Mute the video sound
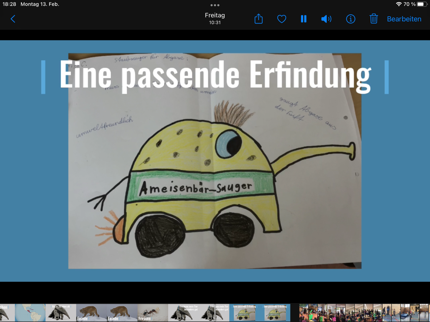The width and height of the screenshot is (430, 322). [326, 19]
